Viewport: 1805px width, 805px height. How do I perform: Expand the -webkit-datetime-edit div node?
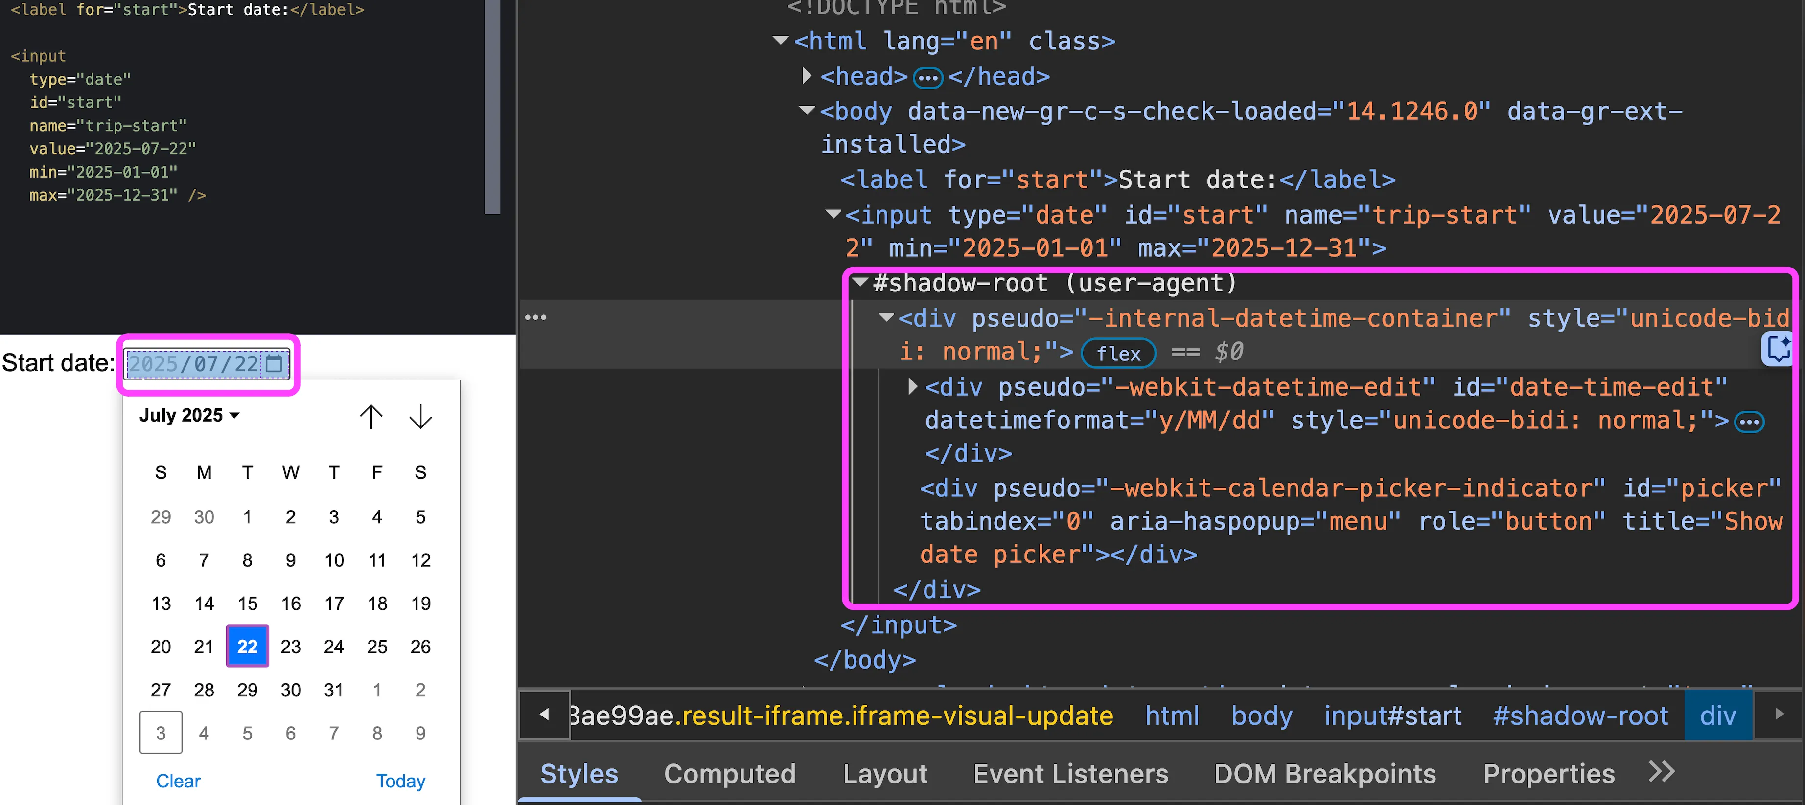(912, 386)
